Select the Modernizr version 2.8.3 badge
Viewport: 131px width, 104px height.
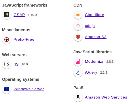click(110, 62)
